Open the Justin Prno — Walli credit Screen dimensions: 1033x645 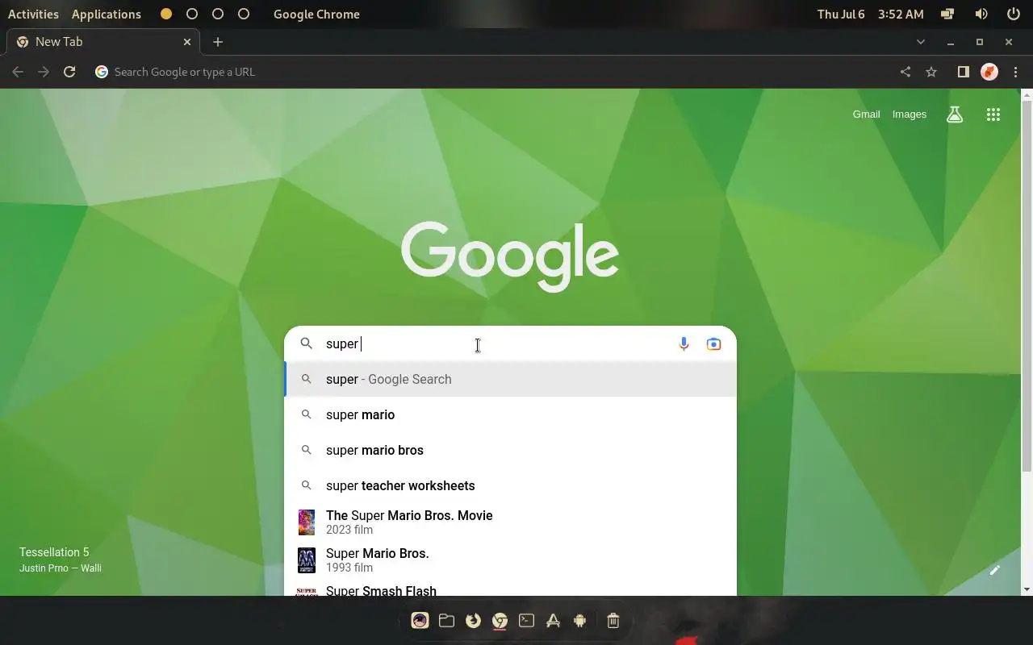pos(61,568)
